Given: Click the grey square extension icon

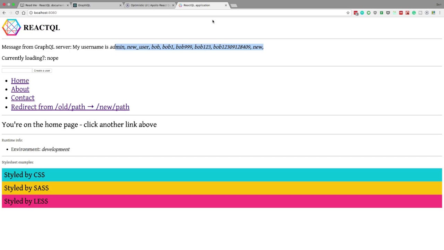Looking at the screenshot, I should [x=420, y=13].
